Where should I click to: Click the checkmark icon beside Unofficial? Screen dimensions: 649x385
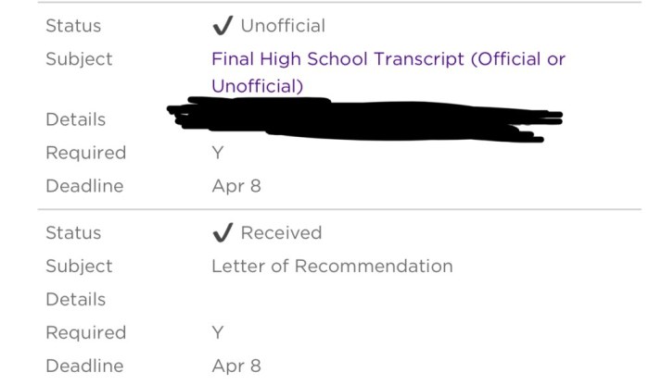tap(222, 26)
